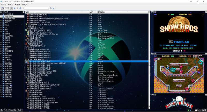Expand the 解析度 folder node
The image size is (207, 112).
tap(1, 43)
